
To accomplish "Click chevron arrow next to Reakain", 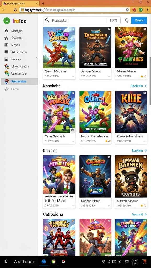I will pos(146,86).
